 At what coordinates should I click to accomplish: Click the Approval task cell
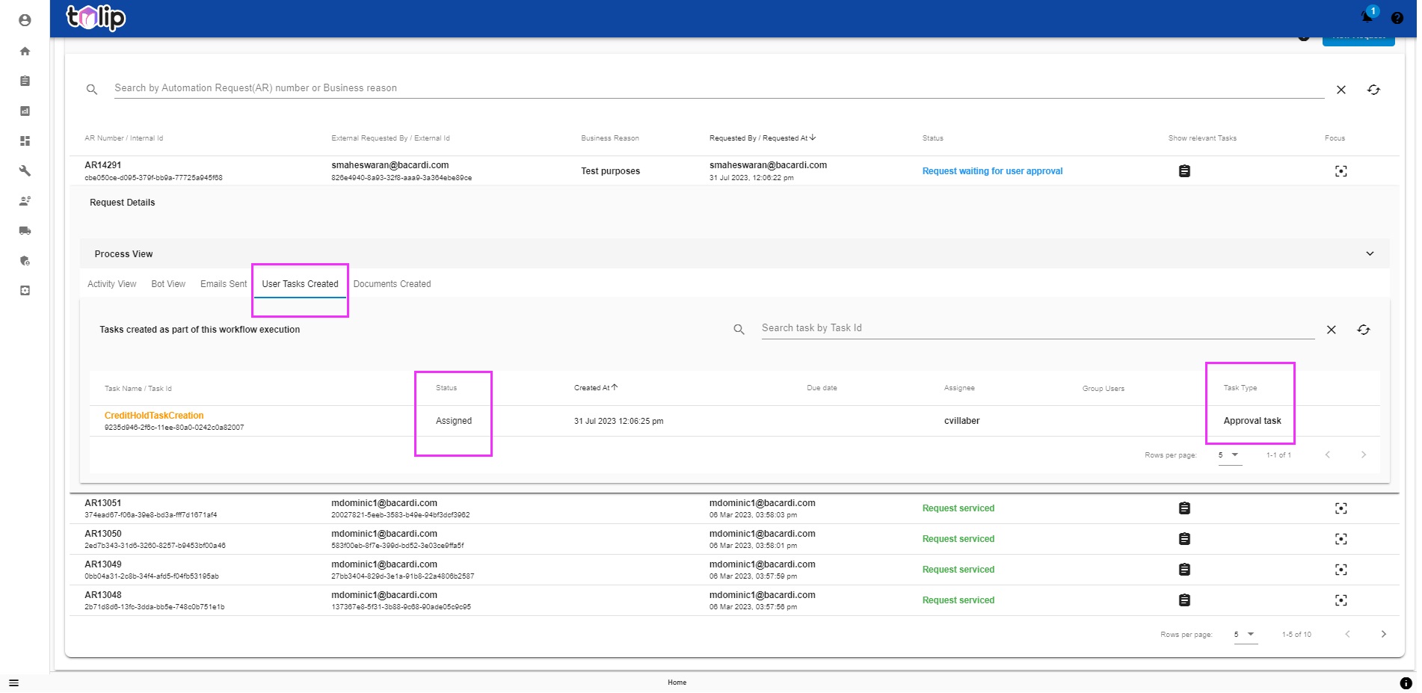1252,421
